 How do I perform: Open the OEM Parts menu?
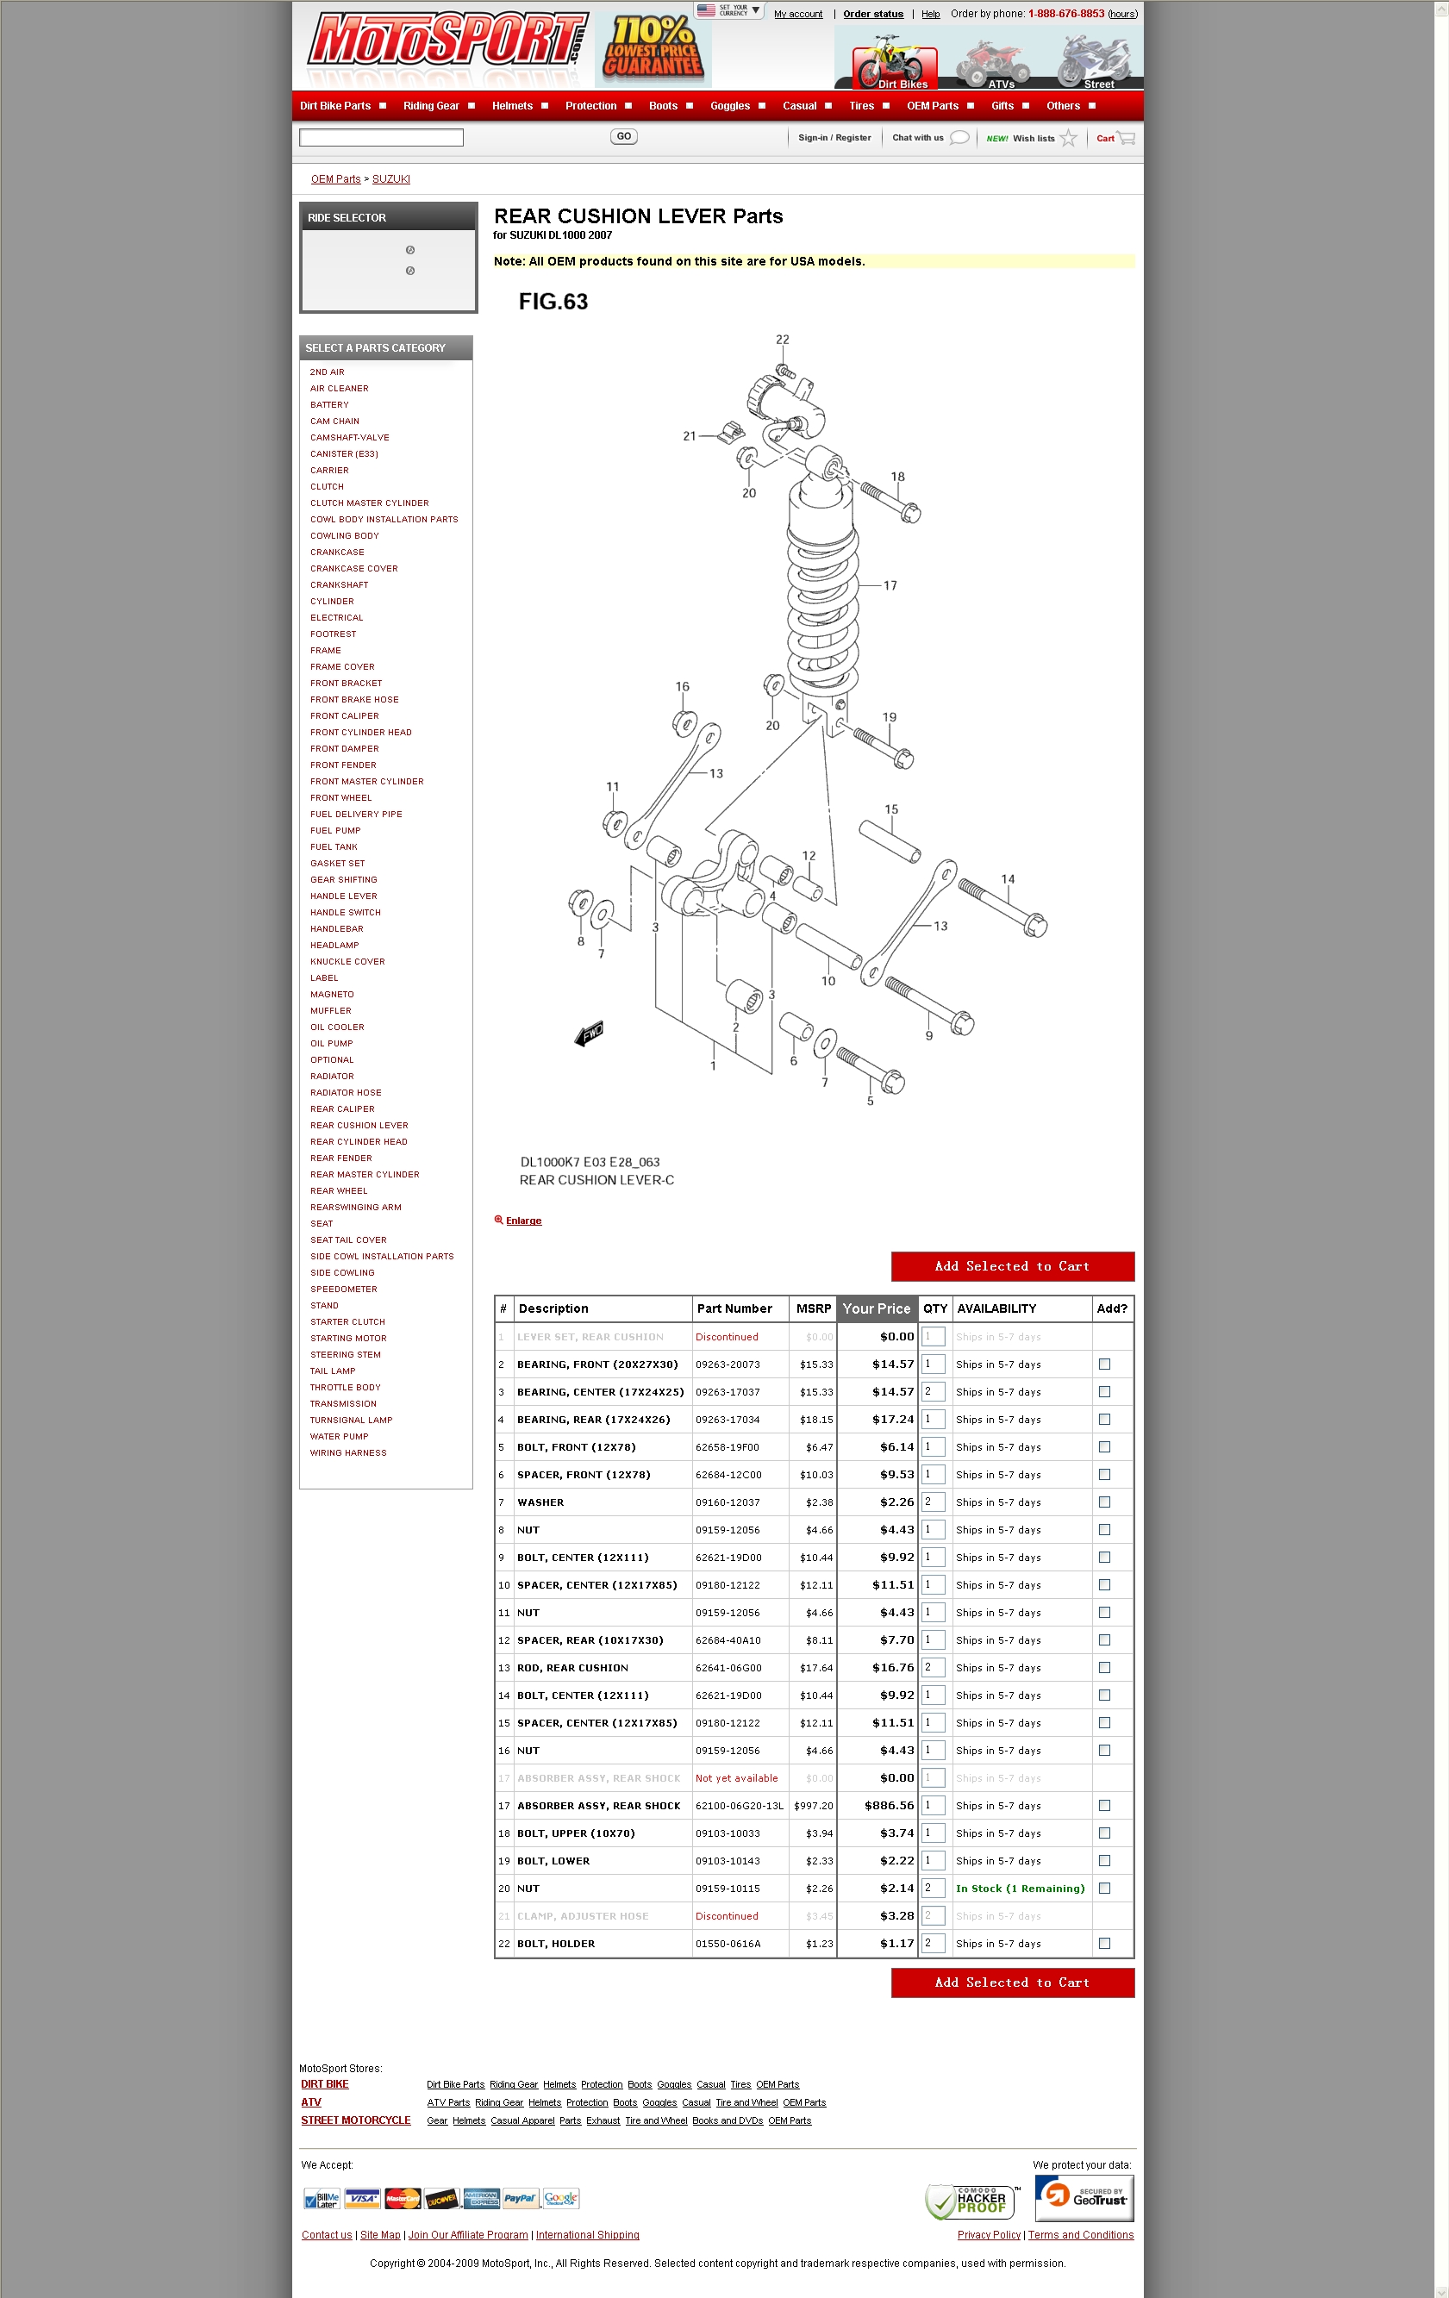point(933,106)
